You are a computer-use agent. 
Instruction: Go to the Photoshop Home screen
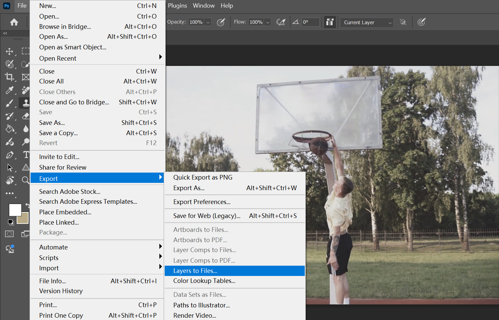tap(14, 22)
